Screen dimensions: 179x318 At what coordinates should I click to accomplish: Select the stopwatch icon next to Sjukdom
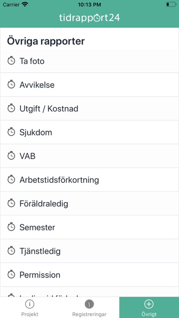[x=11, y=132]
